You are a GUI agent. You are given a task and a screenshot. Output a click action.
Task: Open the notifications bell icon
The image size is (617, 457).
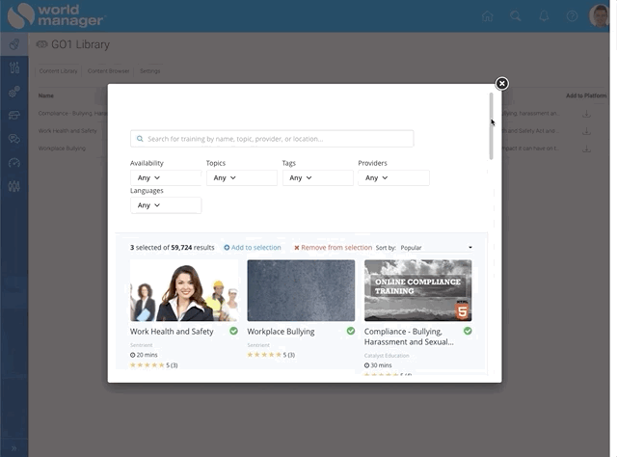544,16
